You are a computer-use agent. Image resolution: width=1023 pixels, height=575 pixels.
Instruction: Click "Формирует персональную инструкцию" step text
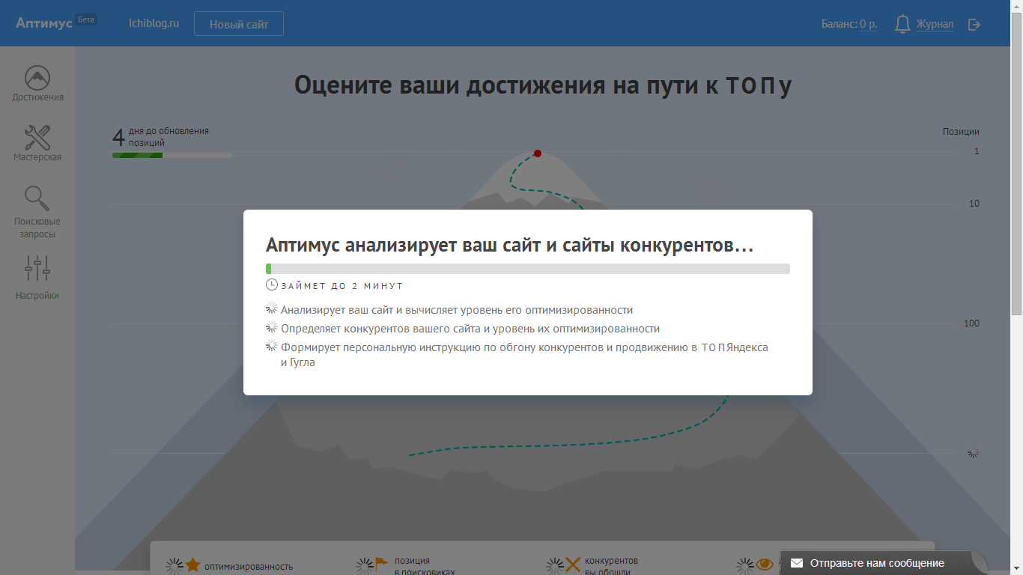tap(524, 355)
